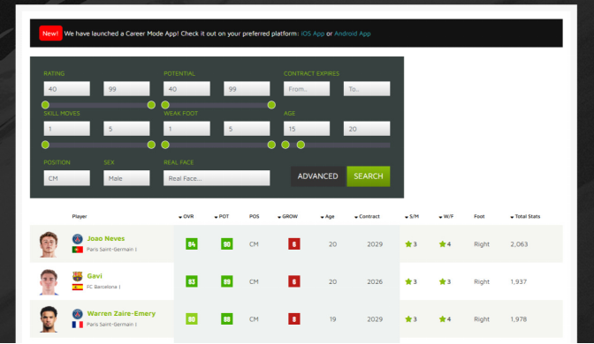Click Joao Neves's POT 90 badge
The height and width of the screenshot is (344, 594).
pos(226,243)
